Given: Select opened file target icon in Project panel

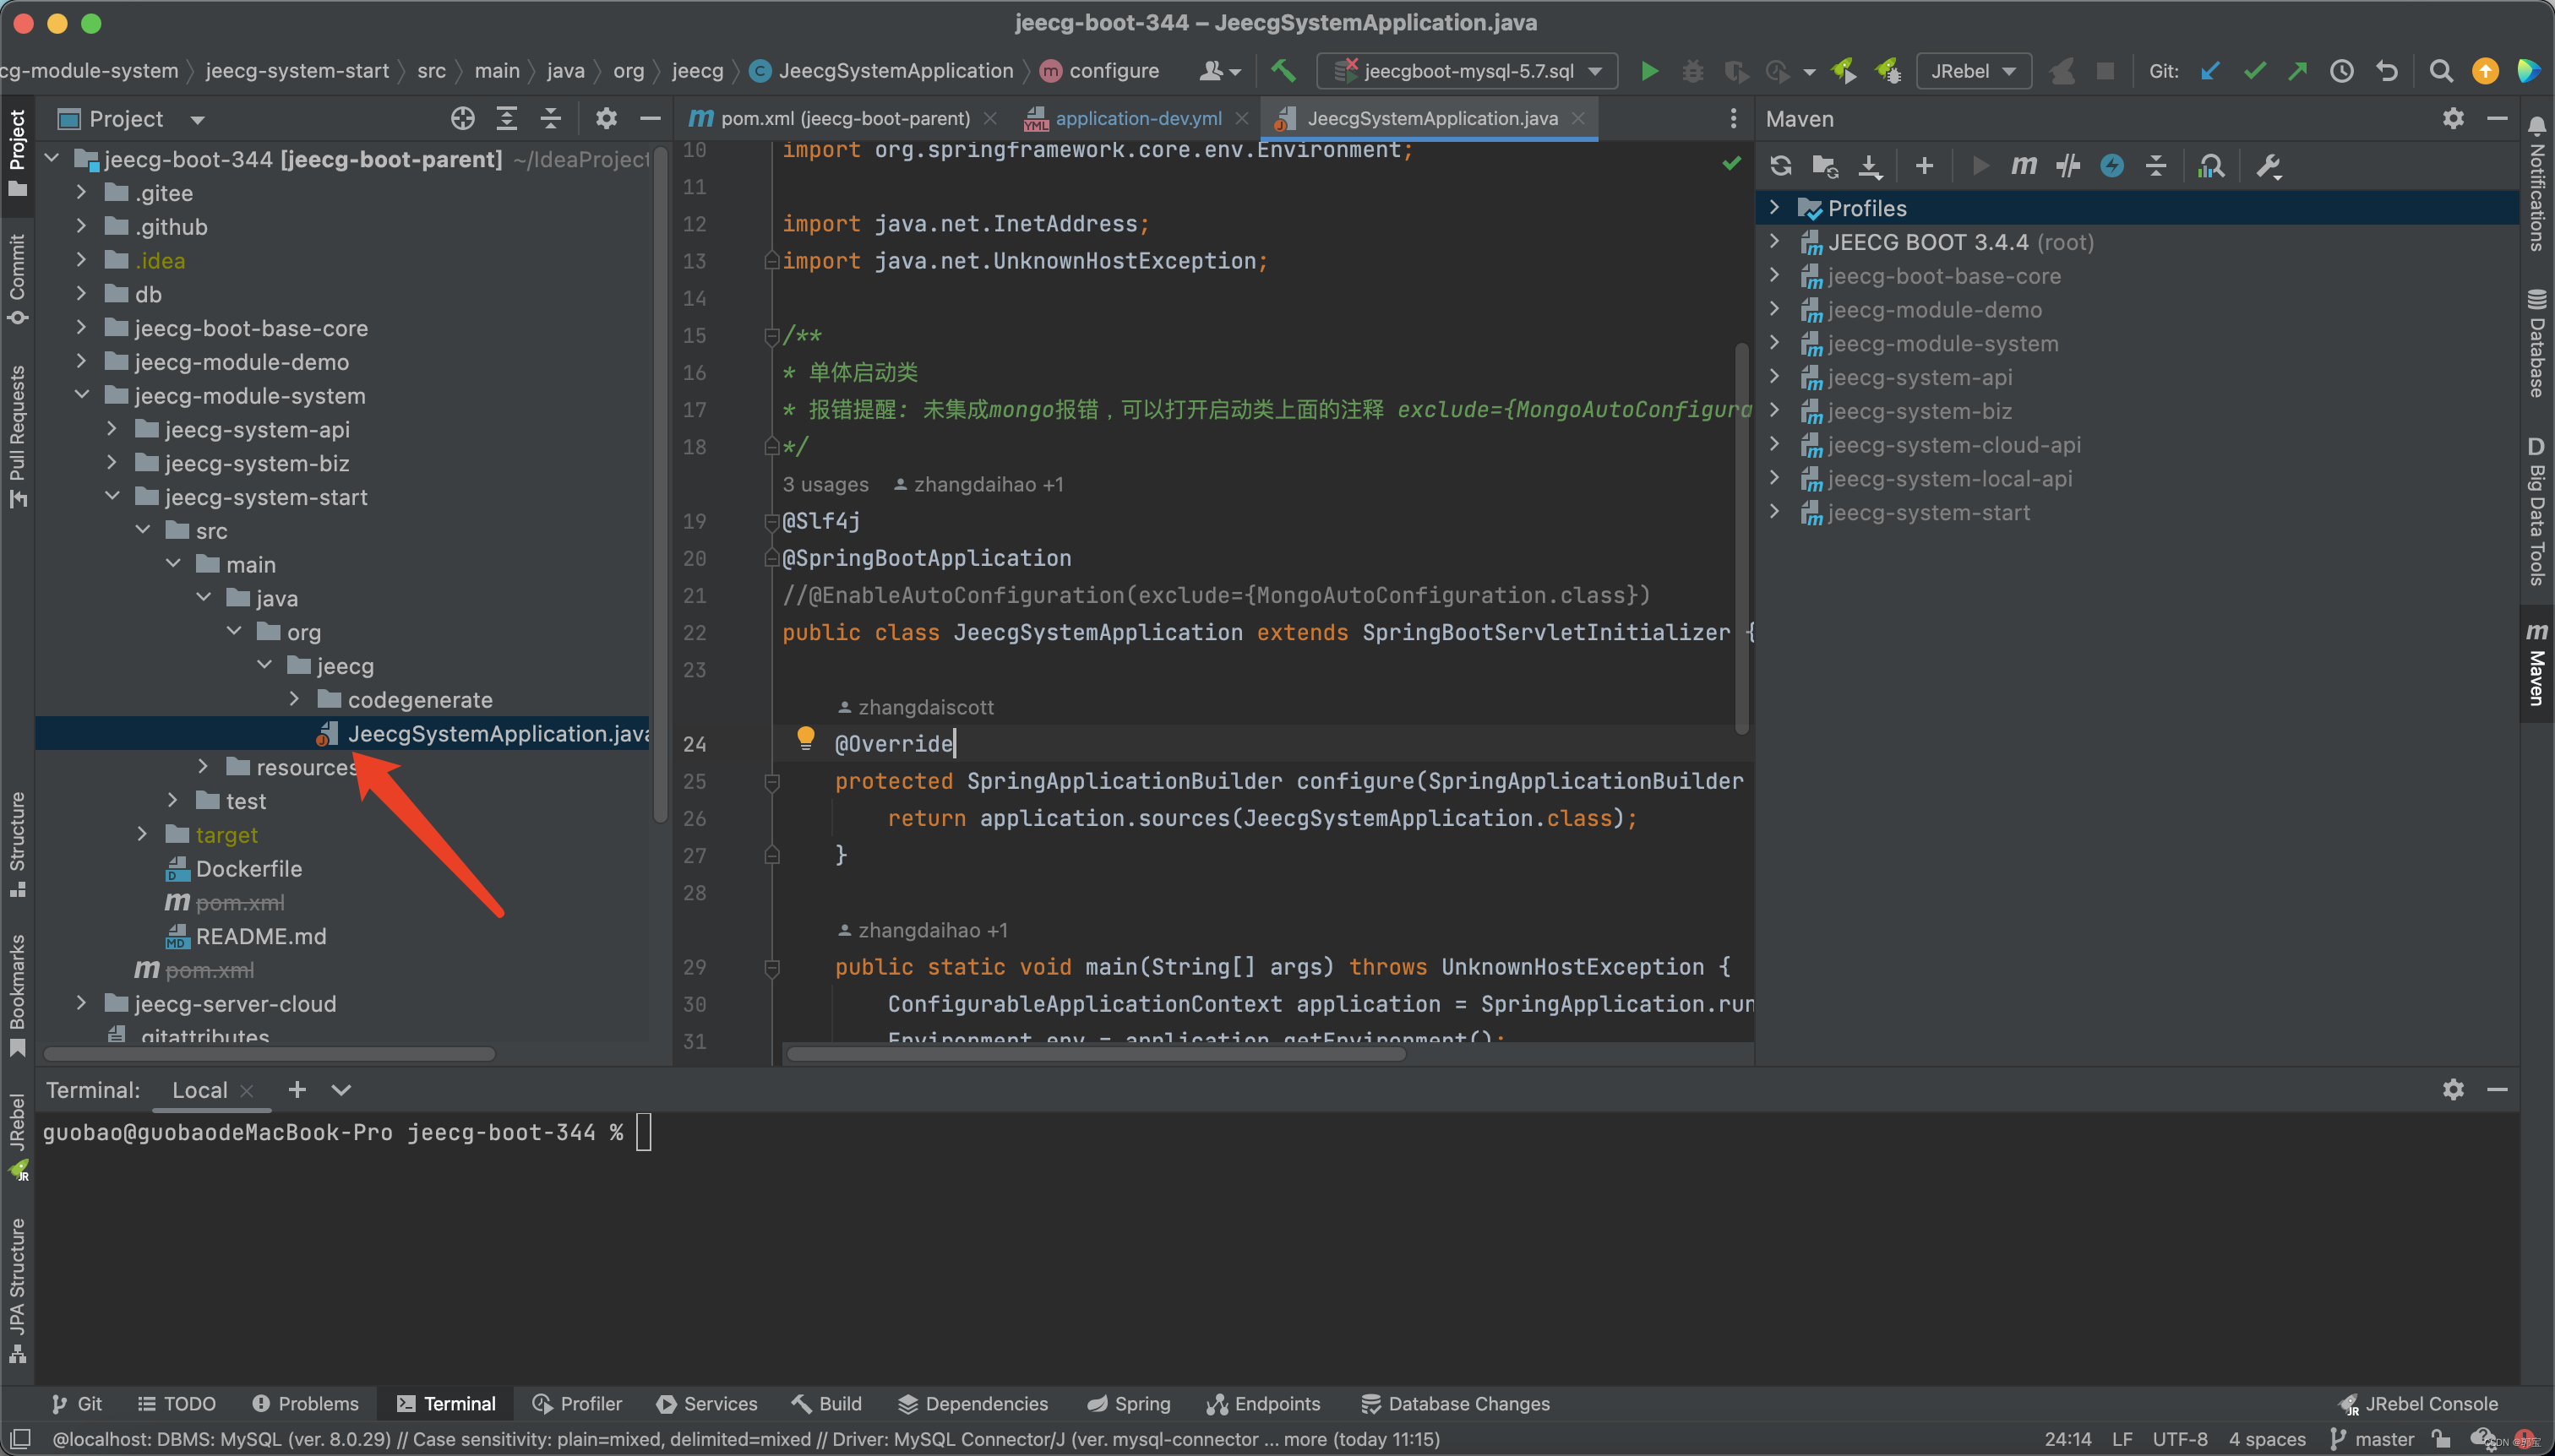Looking at the screenshot, I should [462, 119].
